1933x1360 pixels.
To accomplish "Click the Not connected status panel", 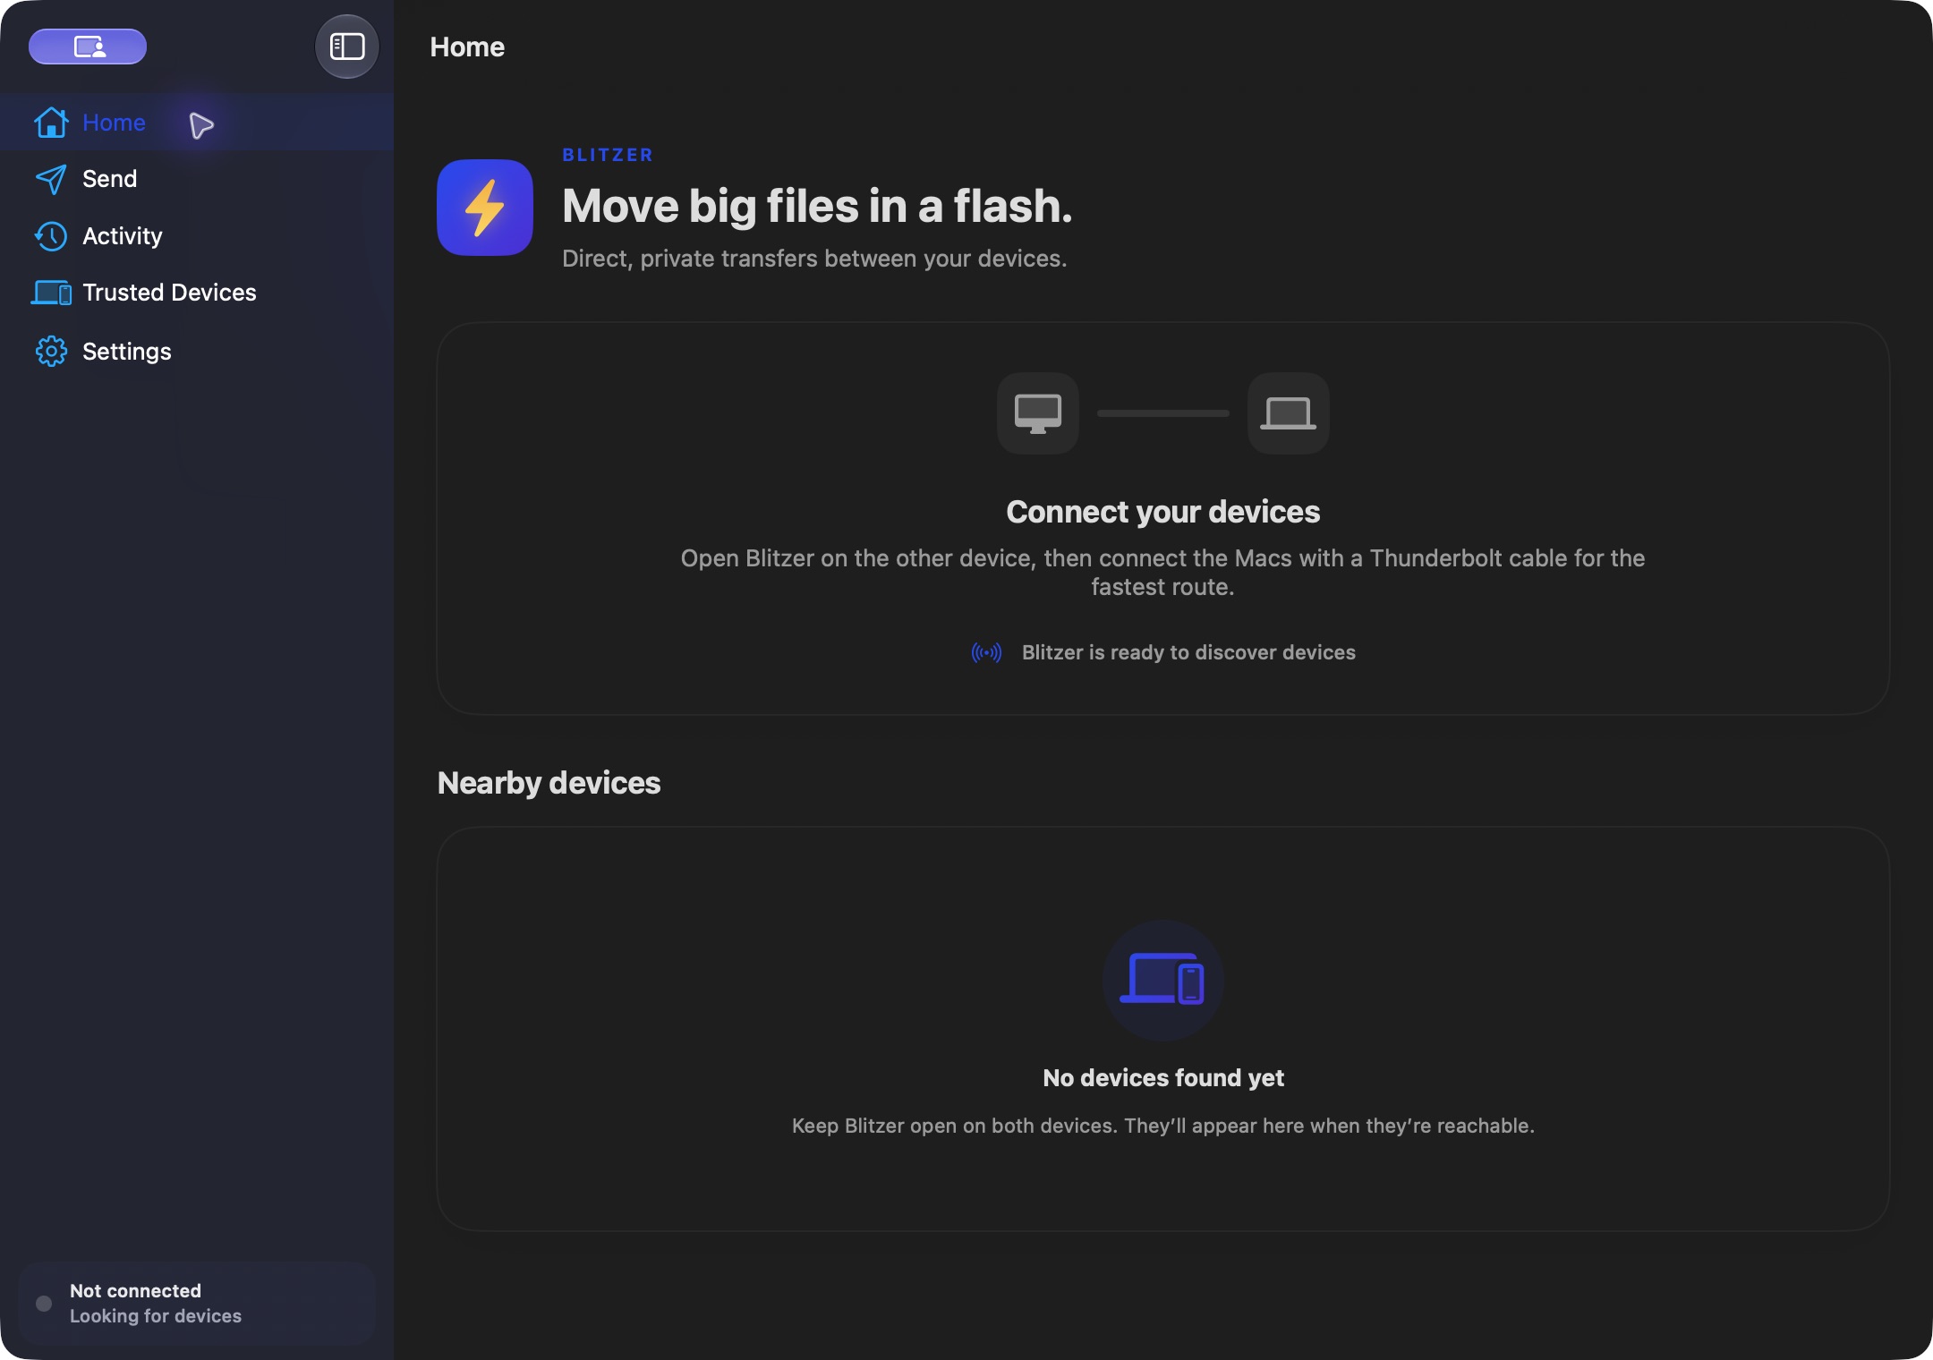I will [197, 1304].
